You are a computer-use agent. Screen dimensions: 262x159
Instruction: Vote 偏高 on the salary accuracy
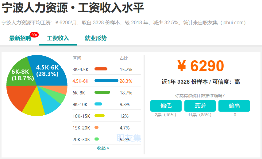234,106
